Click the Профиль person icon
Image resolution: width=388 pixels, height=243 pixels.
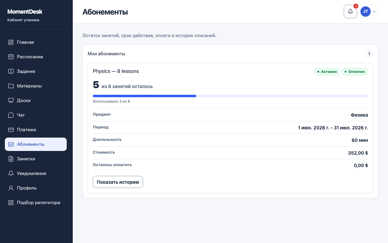[11, 188]
